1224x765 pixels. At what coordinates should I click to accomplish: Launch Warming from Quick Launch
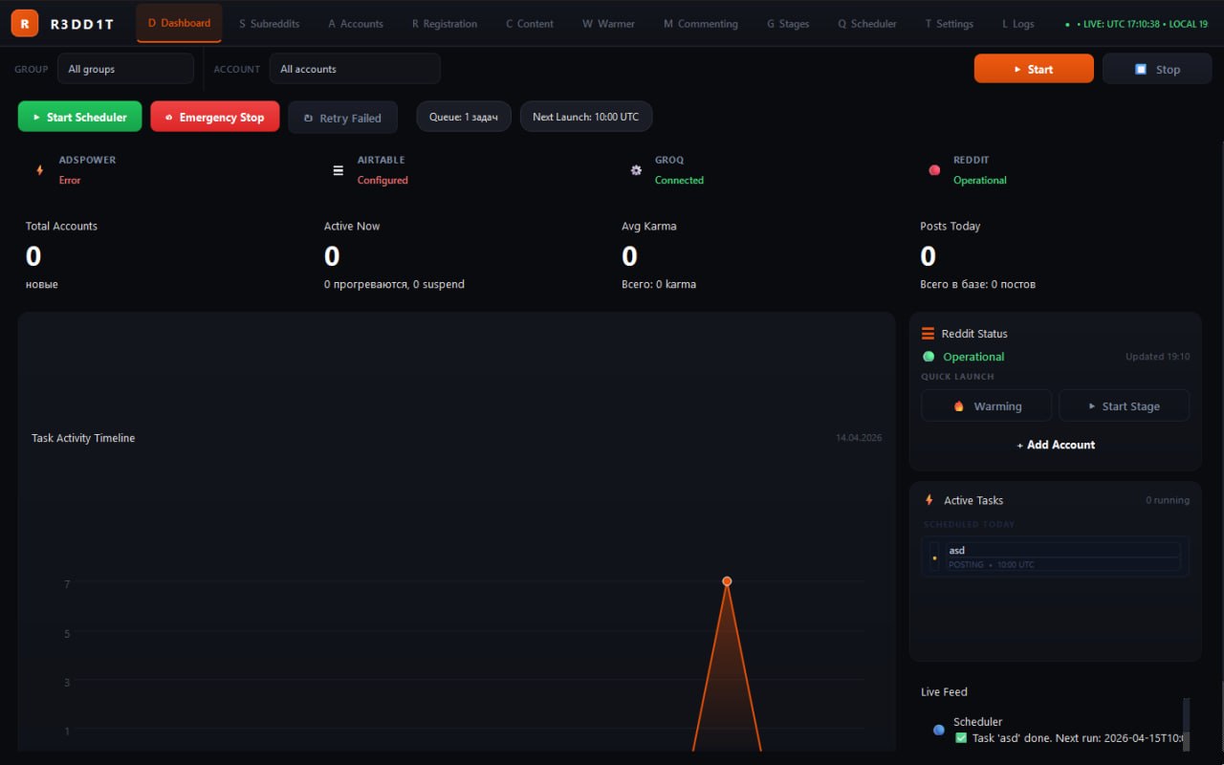tap(987, 405)
